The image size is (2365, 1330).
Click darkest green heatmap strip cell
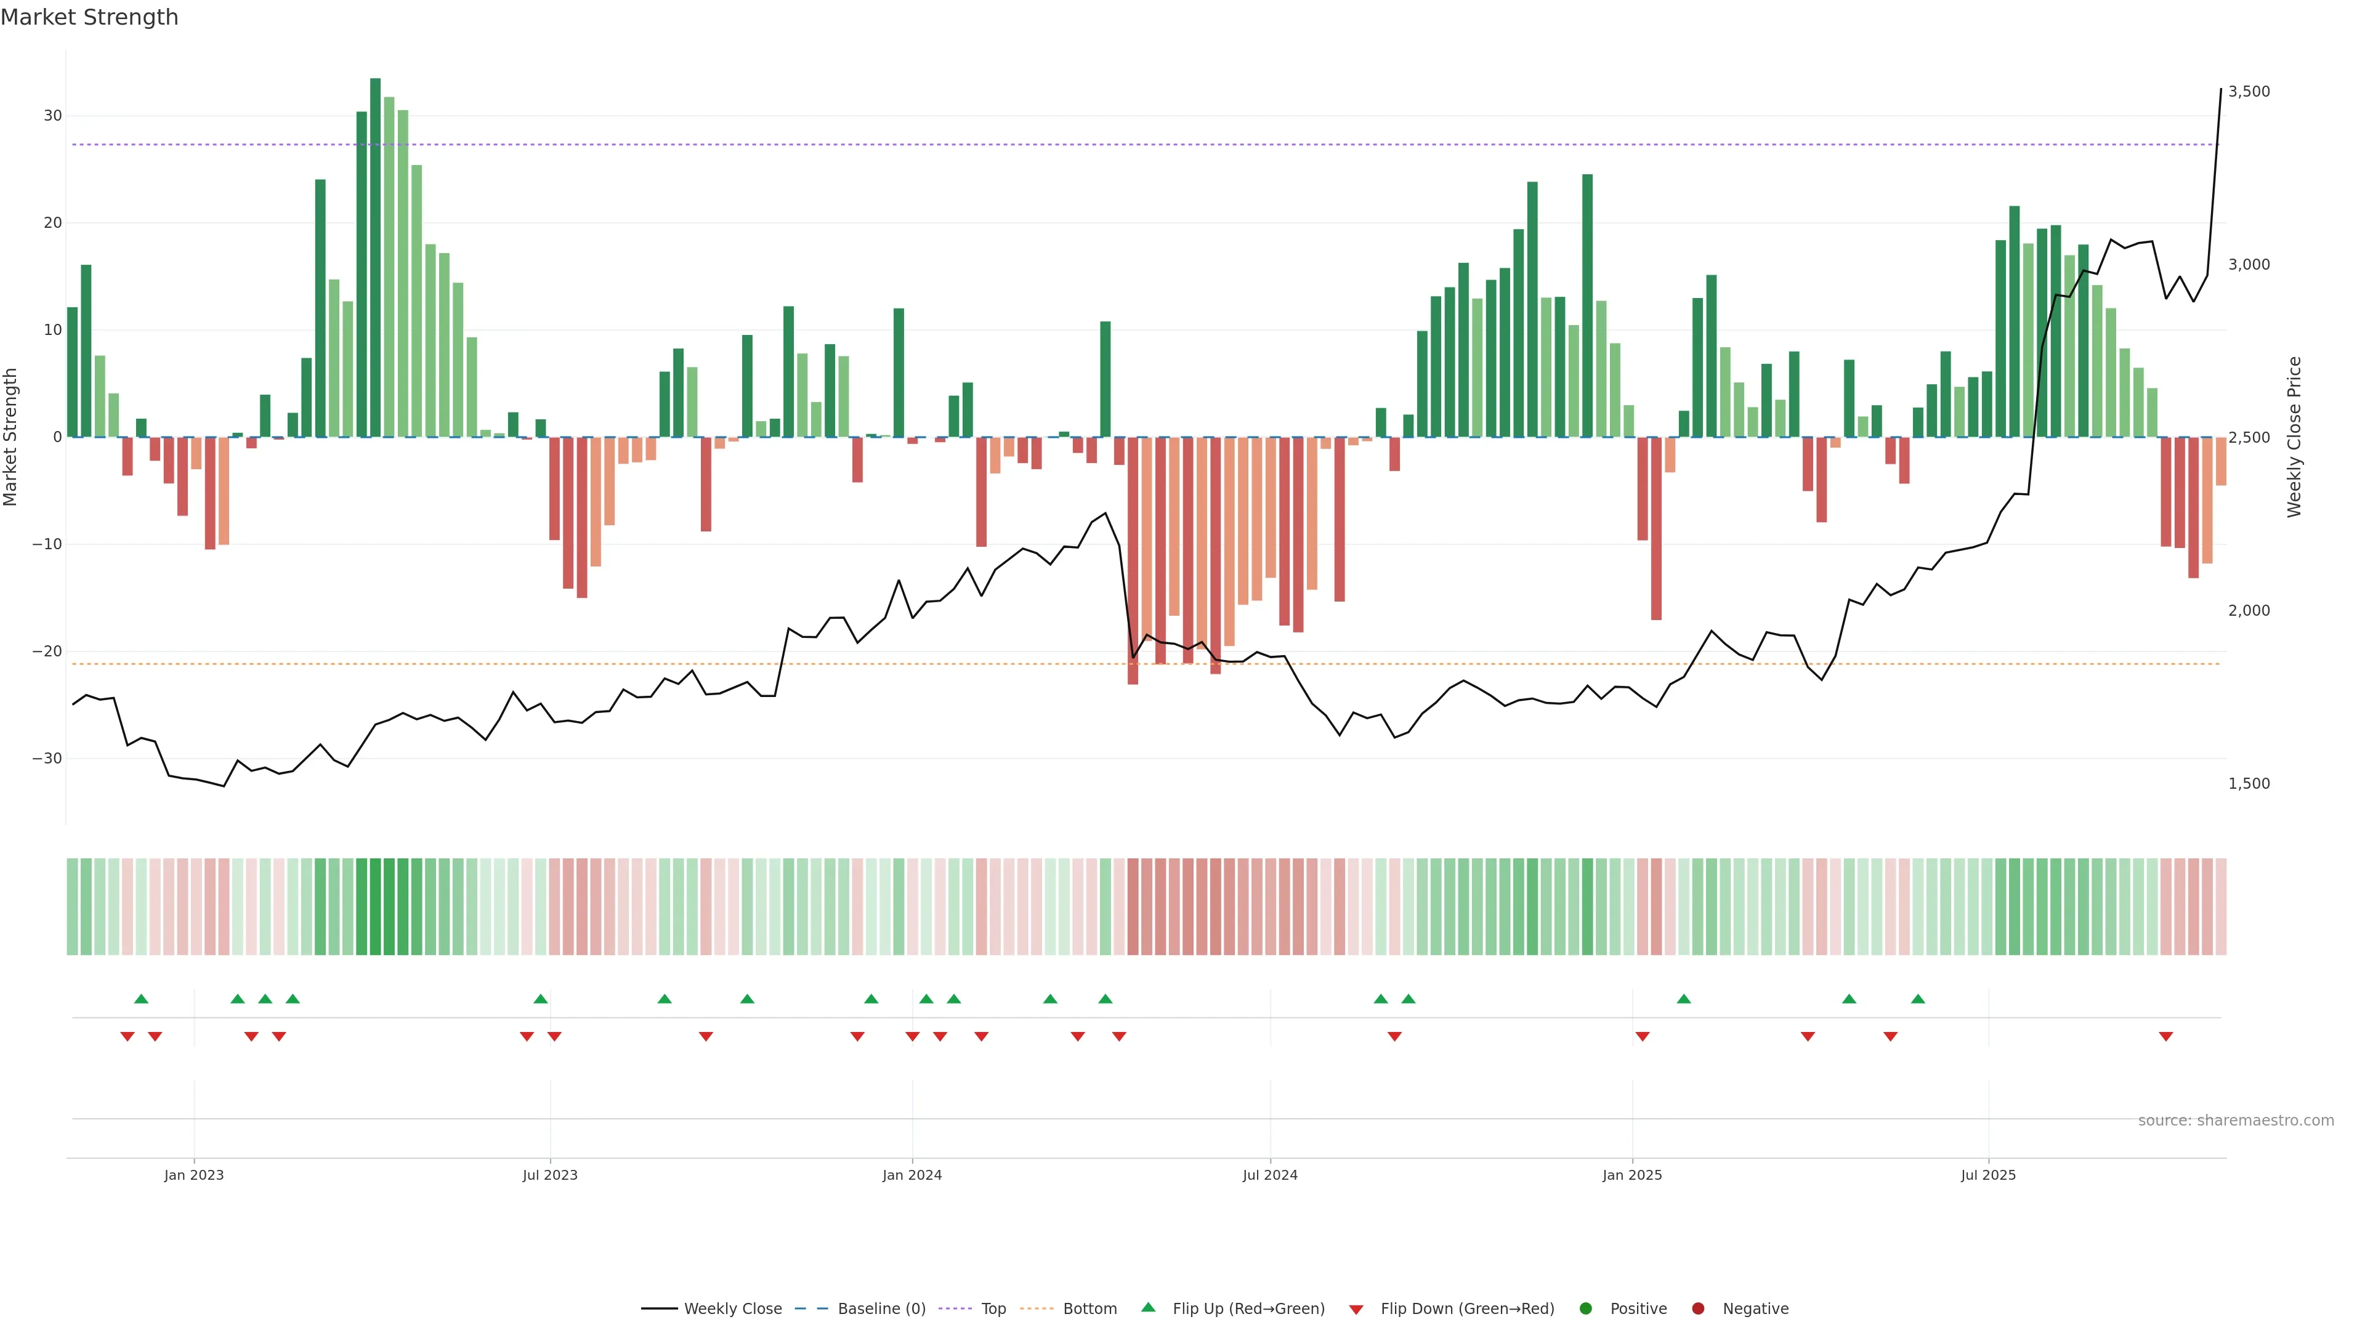[x=376, y=907]
